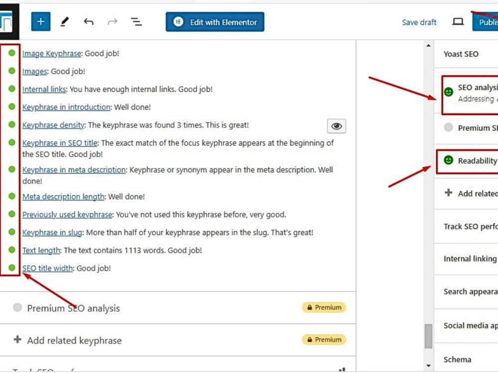Click the plus icon beside Add related keyphrase in main panel
Screen dimensions: 498x373
click(x=17, y=340)
